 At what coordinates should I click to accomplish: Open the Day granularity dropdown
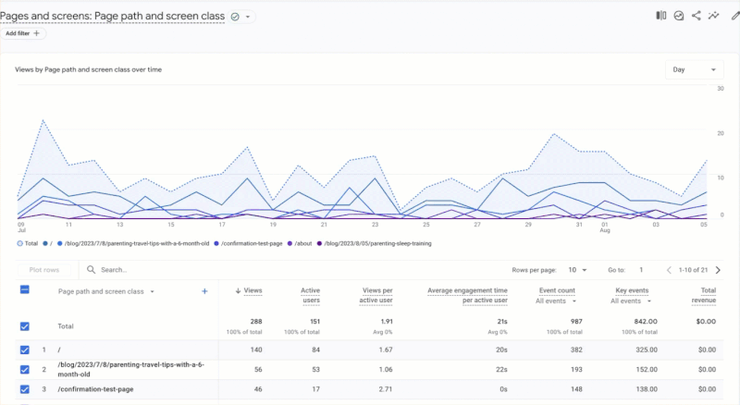click(x=693, y=69)
